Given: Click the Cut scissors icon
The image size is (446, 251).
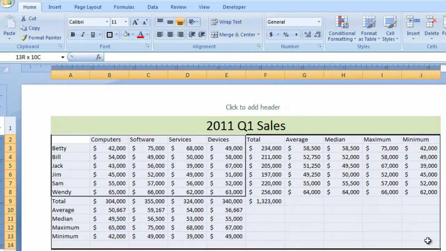Looking at the screenshot, I should pos(23,18).
